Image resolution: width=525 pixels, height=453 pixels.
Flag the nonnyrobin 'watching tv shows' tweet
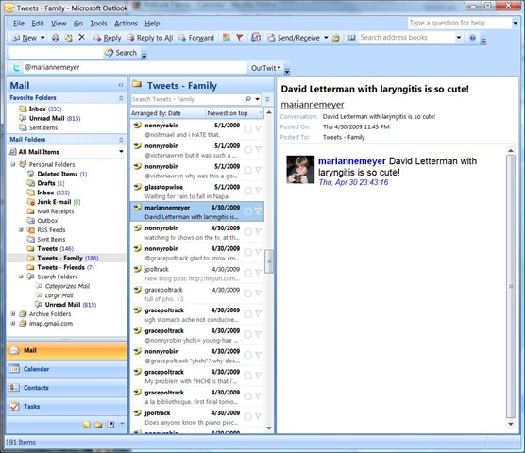[x=258, y=231]
